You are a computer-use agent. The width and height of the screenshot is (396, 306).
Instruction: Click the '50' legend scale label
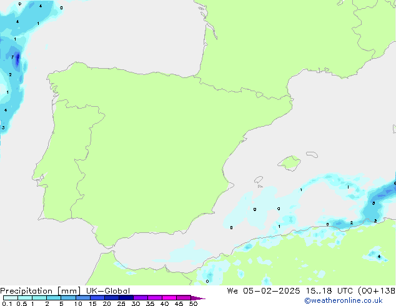point(193,304)
